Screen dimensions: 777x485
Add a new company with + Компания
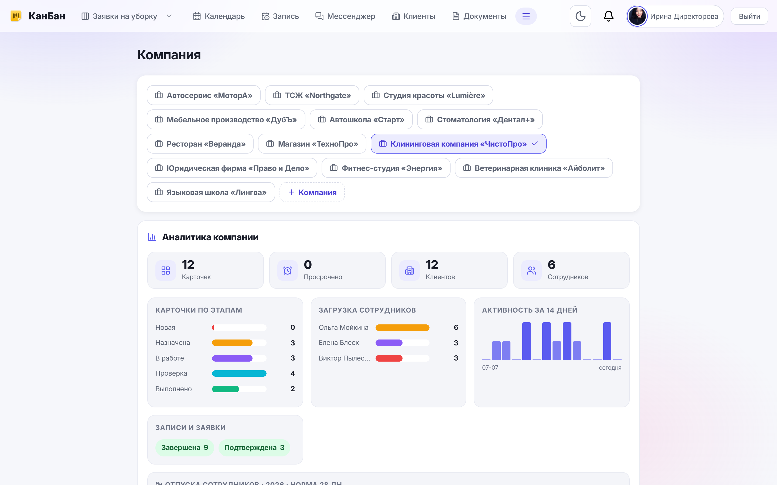point(312,192)
